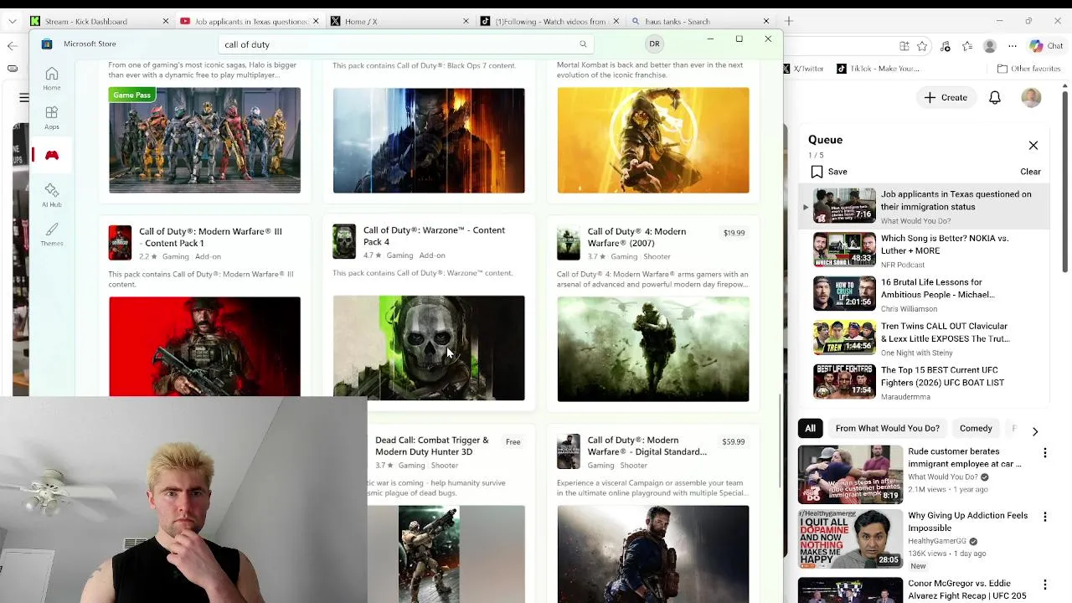Open AI Hub in Microsoft Store sidebar

tap(51, 195)
